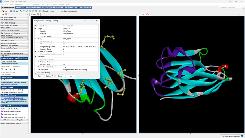Open Calculate Protein Ionization and Residue pK link
The width and height of the screenshot is (245, 138).
(x=12, y=99)
